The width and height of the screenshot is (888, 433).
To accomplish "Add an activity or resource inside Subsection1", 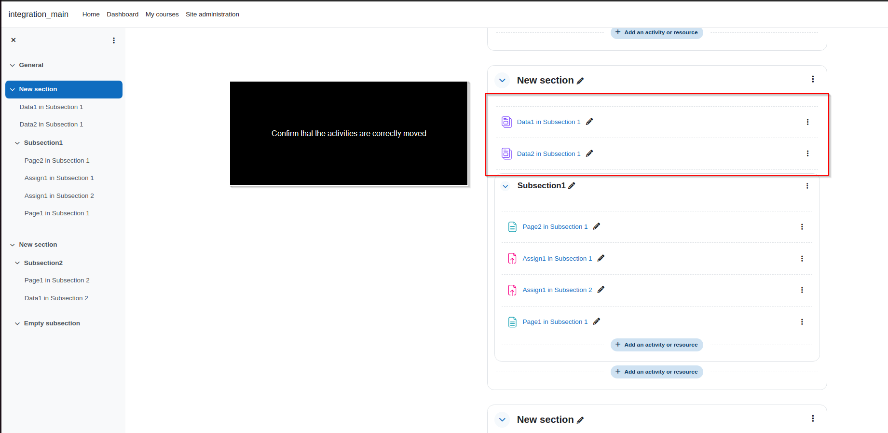I will pyautogui.click(x=656, y=345).
